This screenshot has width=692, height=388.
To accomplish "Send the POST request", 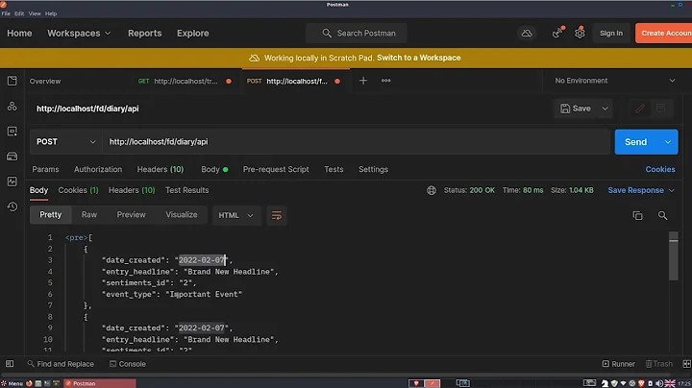I will tap(635, 141).
